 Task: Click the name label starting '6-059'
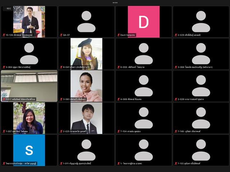pos(132,67)
